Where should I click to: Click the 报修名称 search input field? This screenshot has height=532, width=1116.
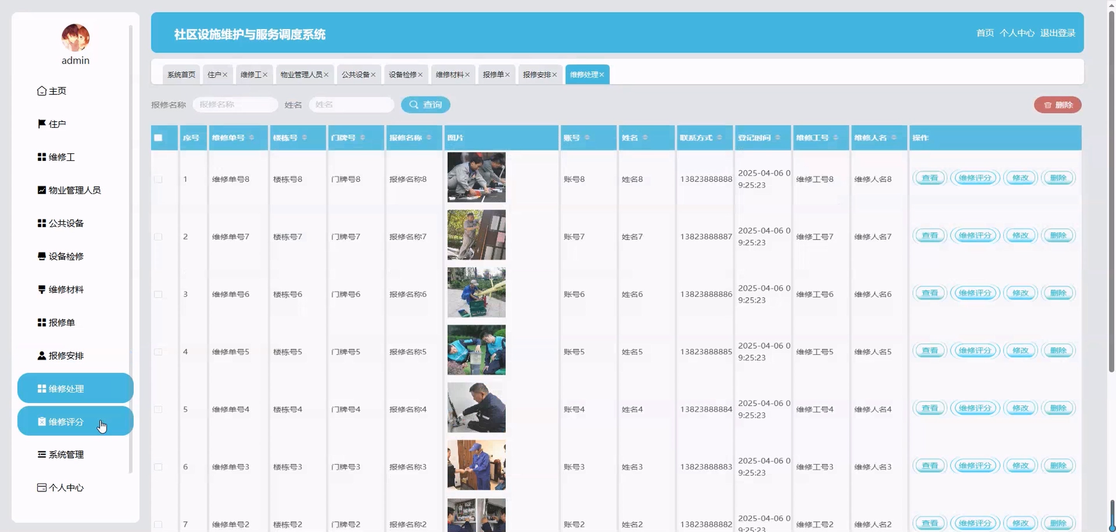point(235,105)
